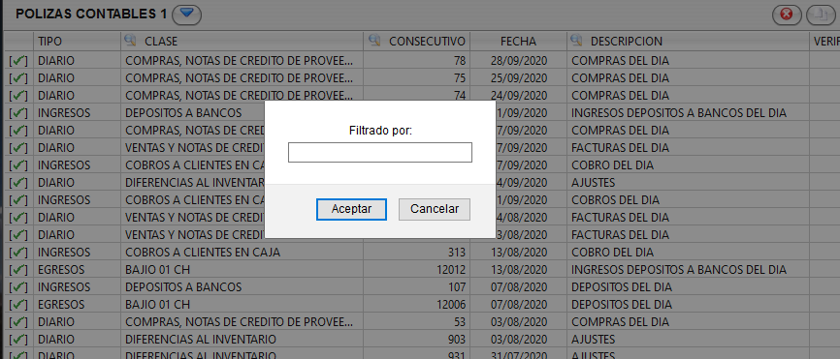Click the document icon beside the red close button
The height and width of the screenshot is (359, 840).
pyautogui.click(x=821, y=15)
